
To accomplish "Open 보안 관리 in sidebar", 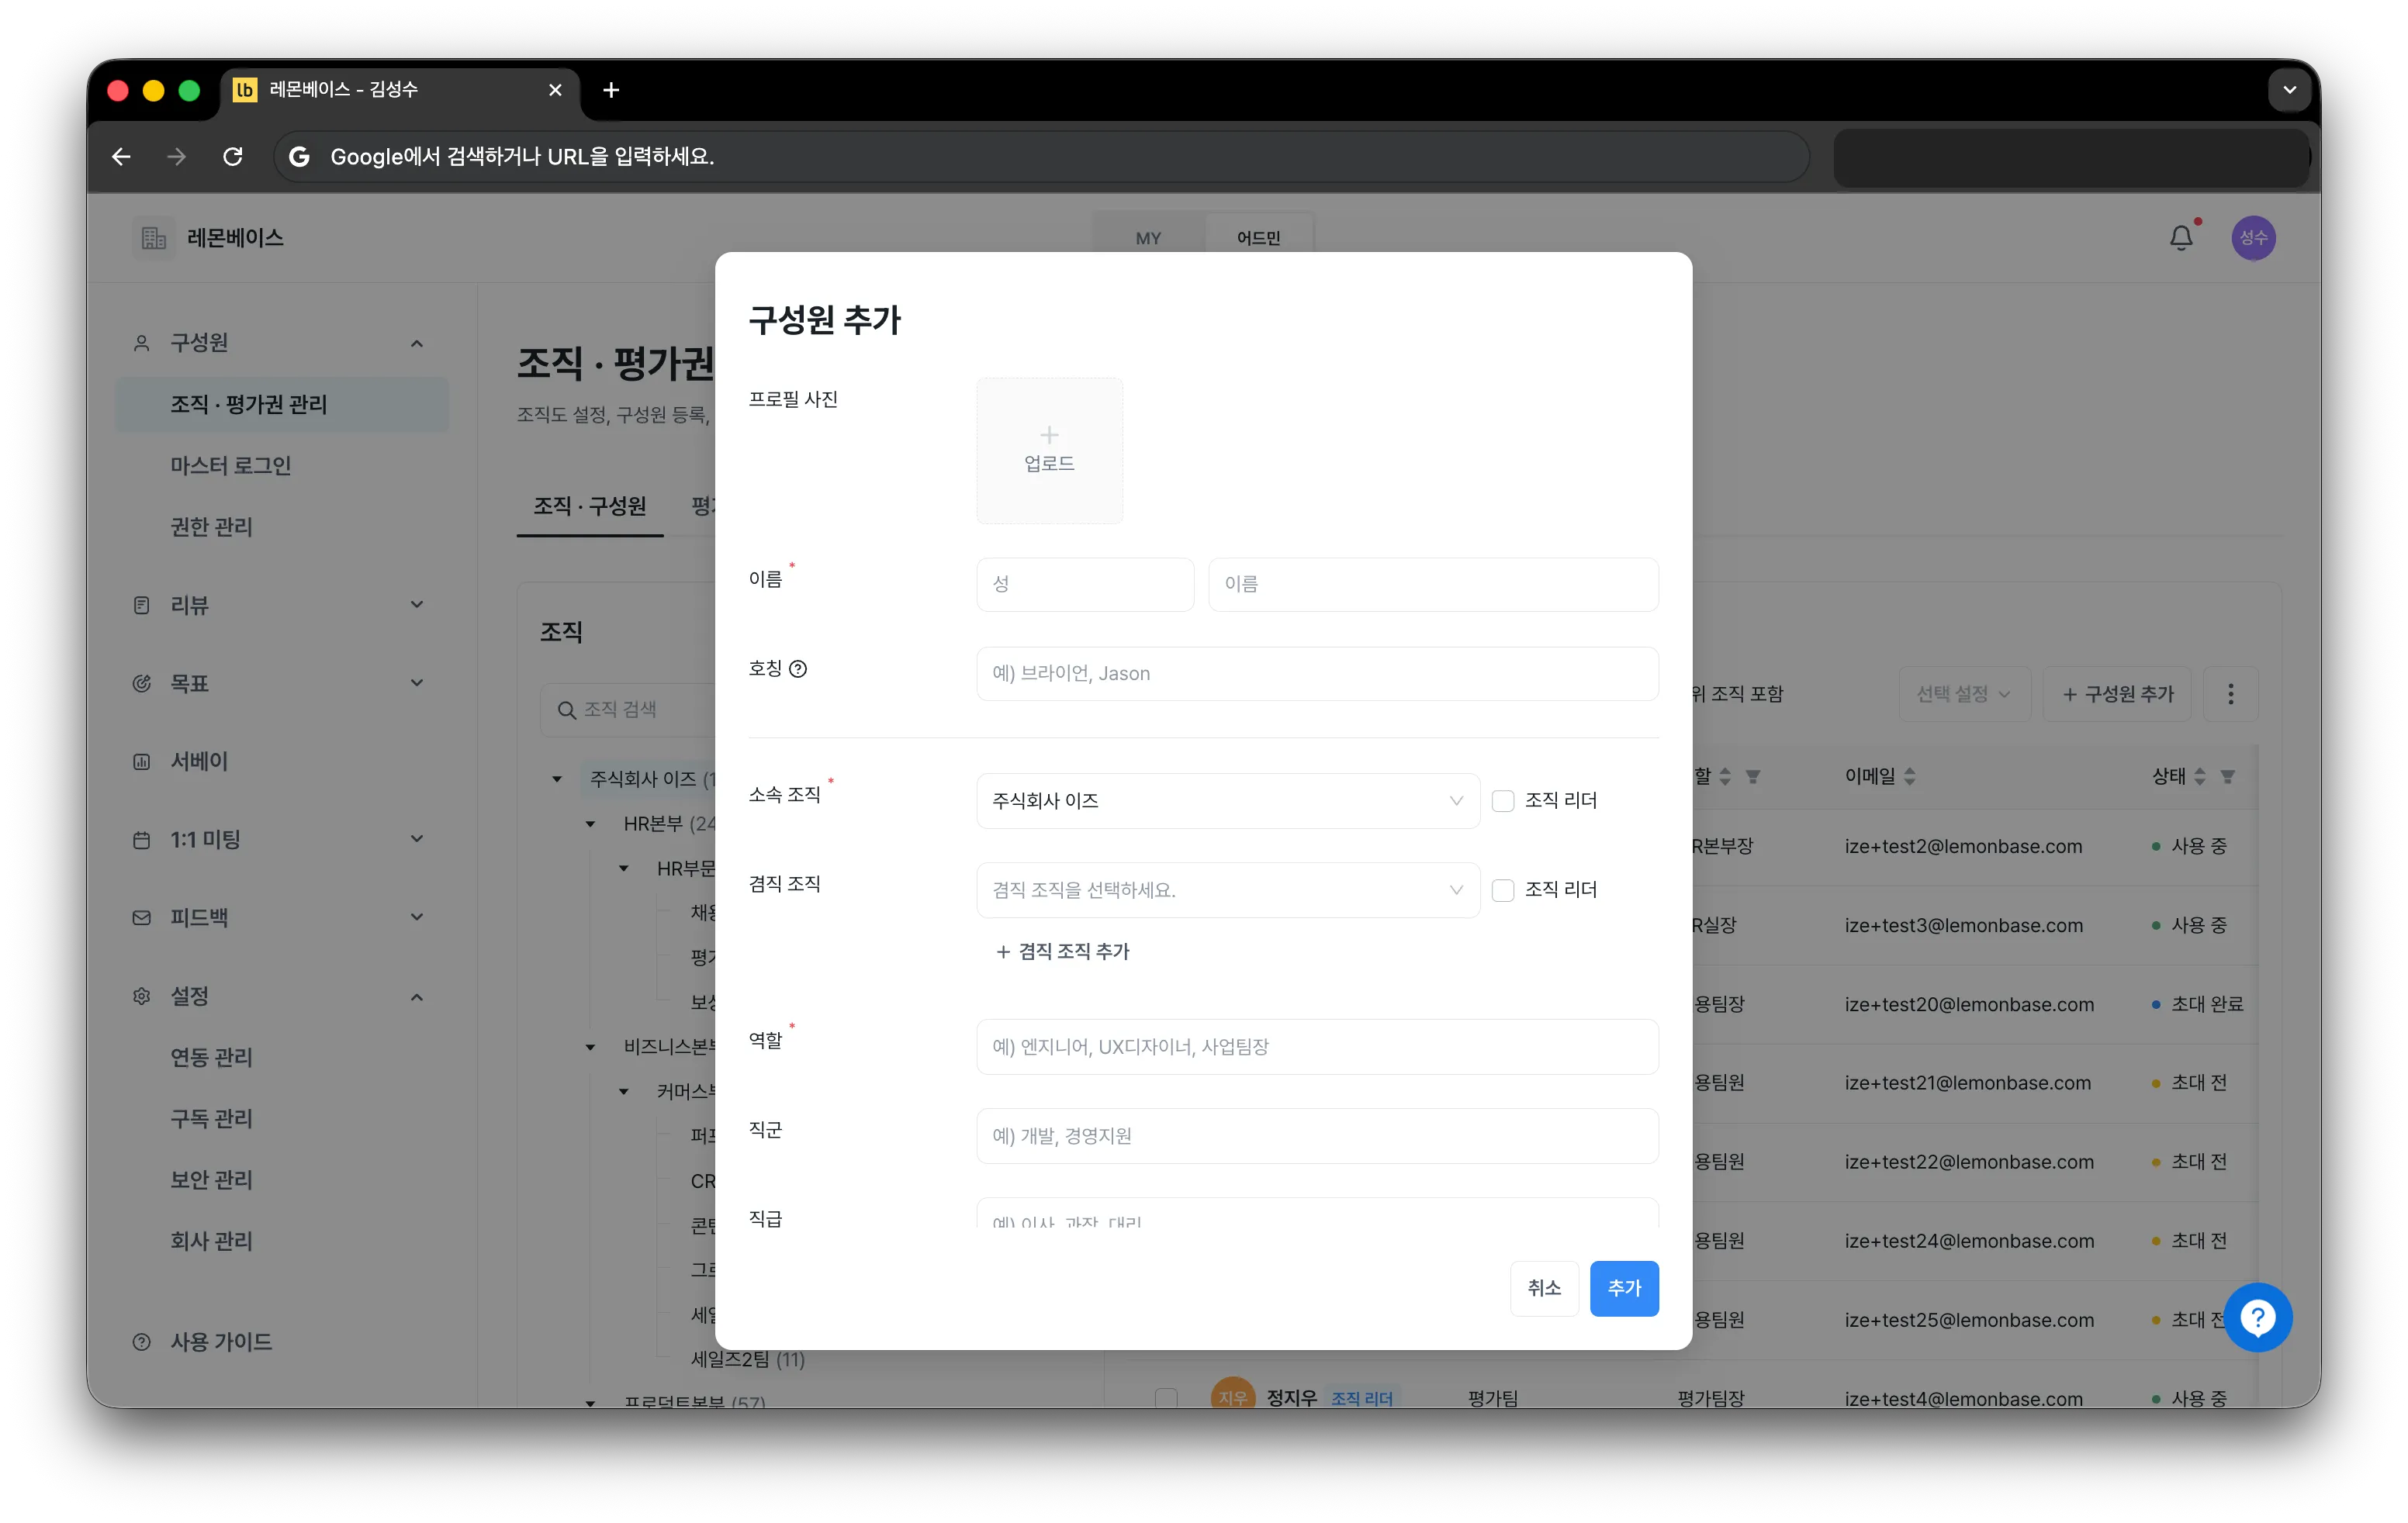I will [x=211, y=1179].
